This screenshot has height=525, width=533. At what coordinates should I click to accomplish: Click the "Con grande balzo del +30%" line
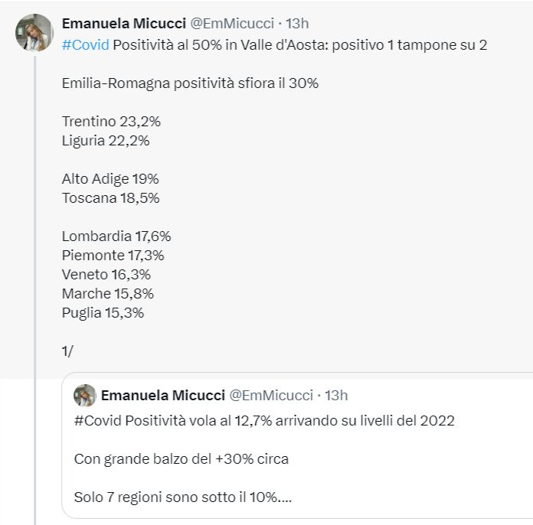[181, 458]
